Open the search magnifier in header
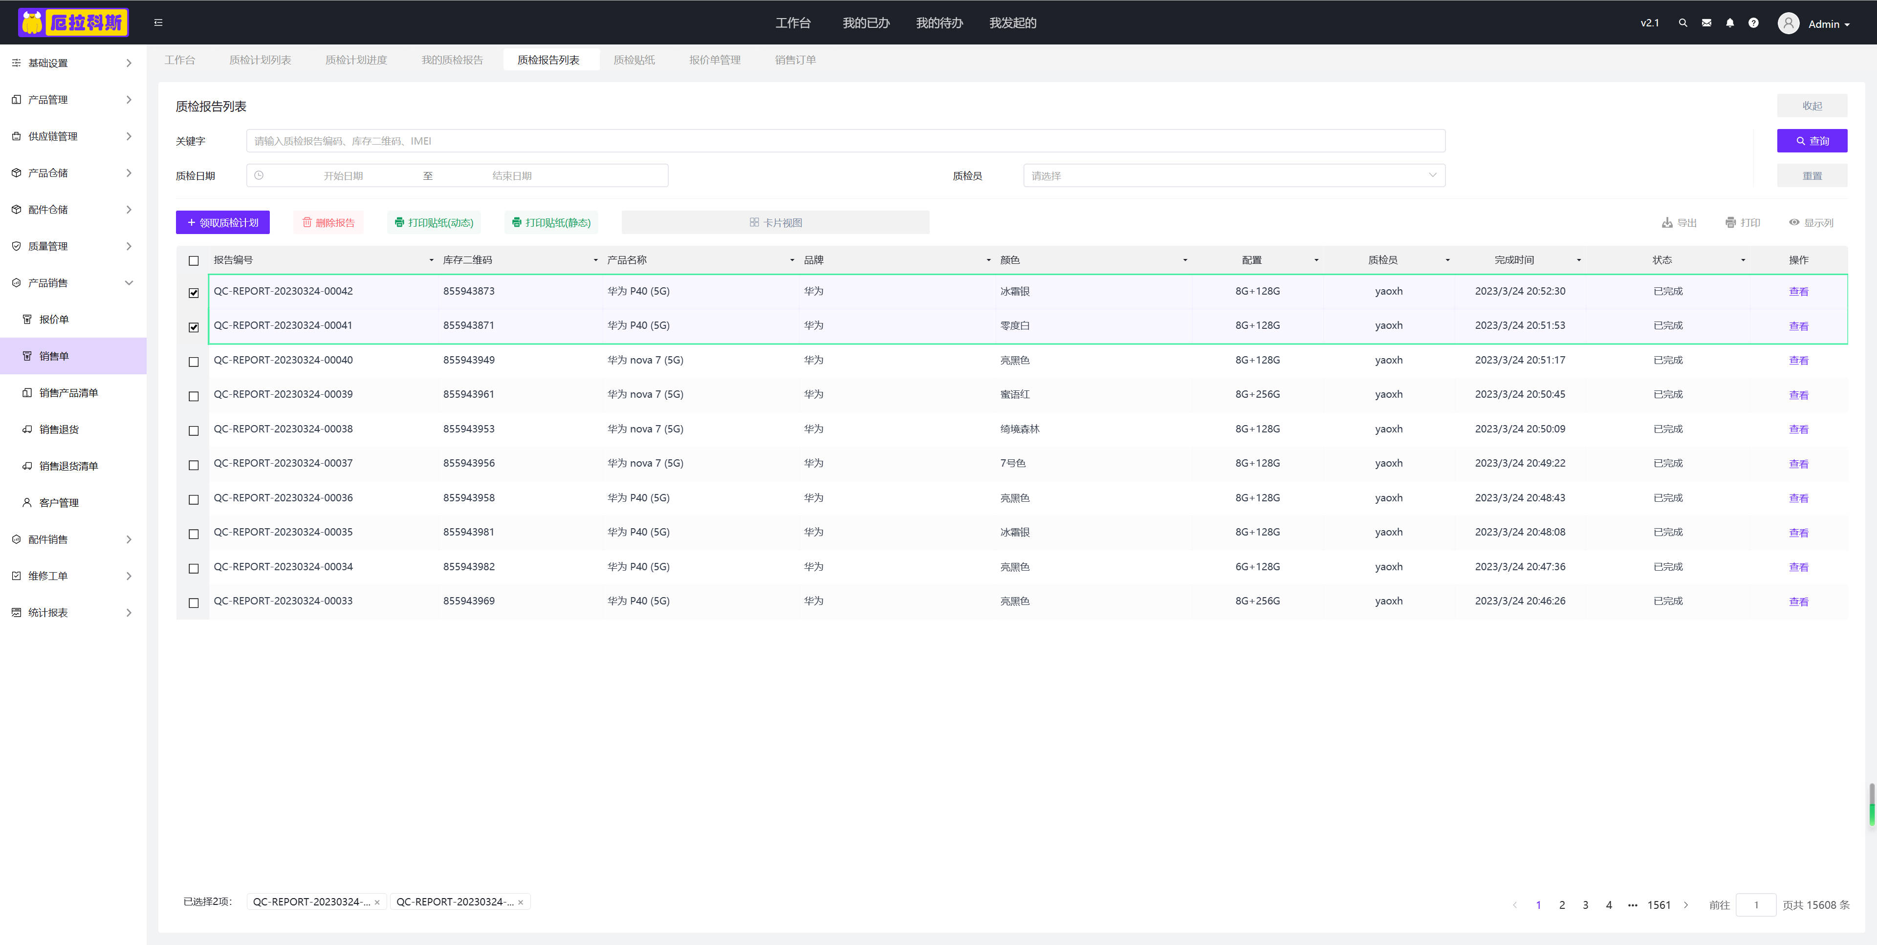 point(1682,22)
